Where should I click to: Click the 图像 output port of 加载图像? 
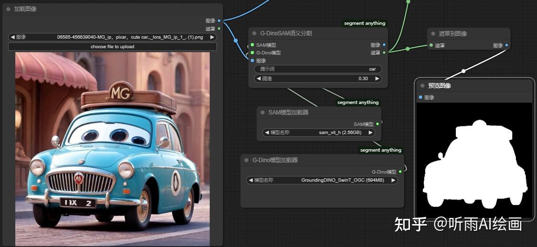[x=219, y=21]
